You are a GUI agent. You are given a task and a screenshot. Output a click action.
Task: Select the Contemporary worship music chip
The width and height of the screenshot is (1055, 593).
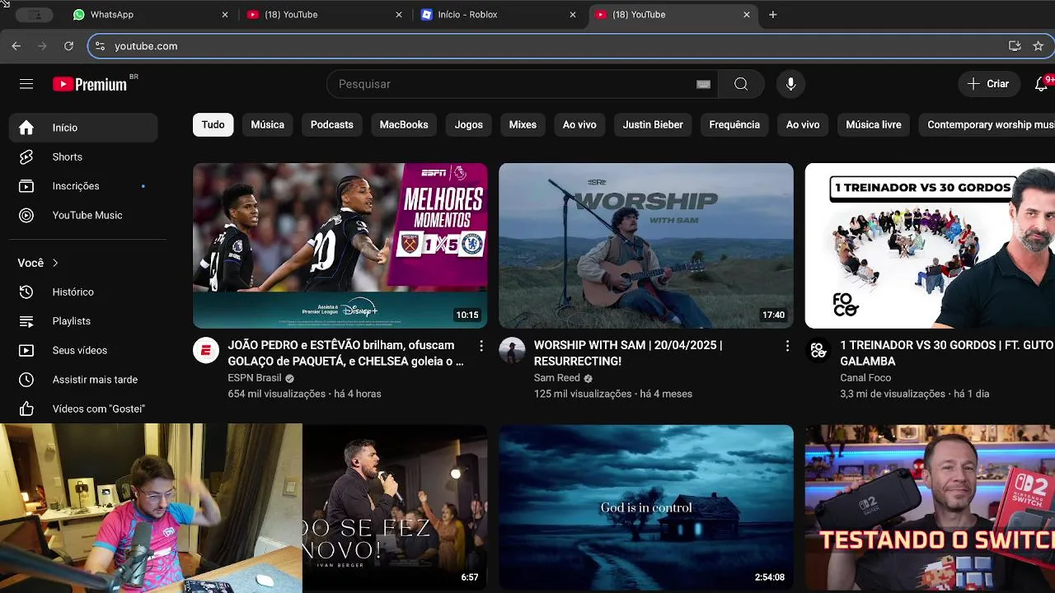pyautogui.click(x=987, y=124)
